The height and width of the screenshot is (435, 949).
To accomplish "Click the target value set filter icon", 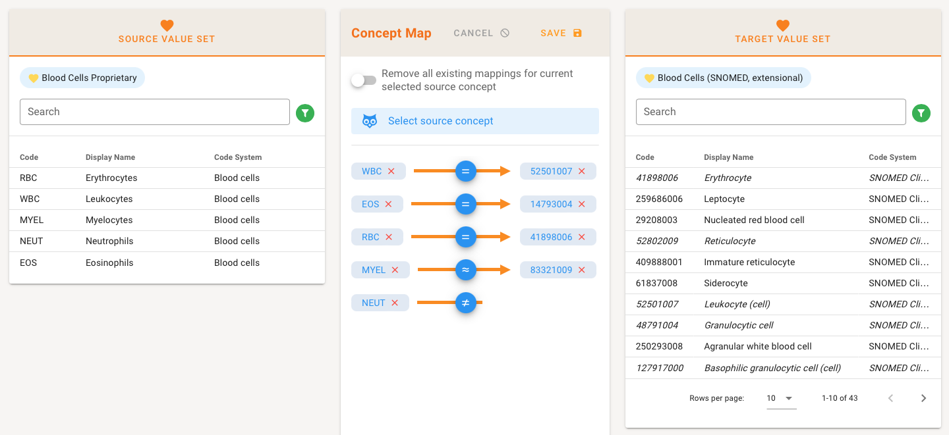I will [921, 113].
